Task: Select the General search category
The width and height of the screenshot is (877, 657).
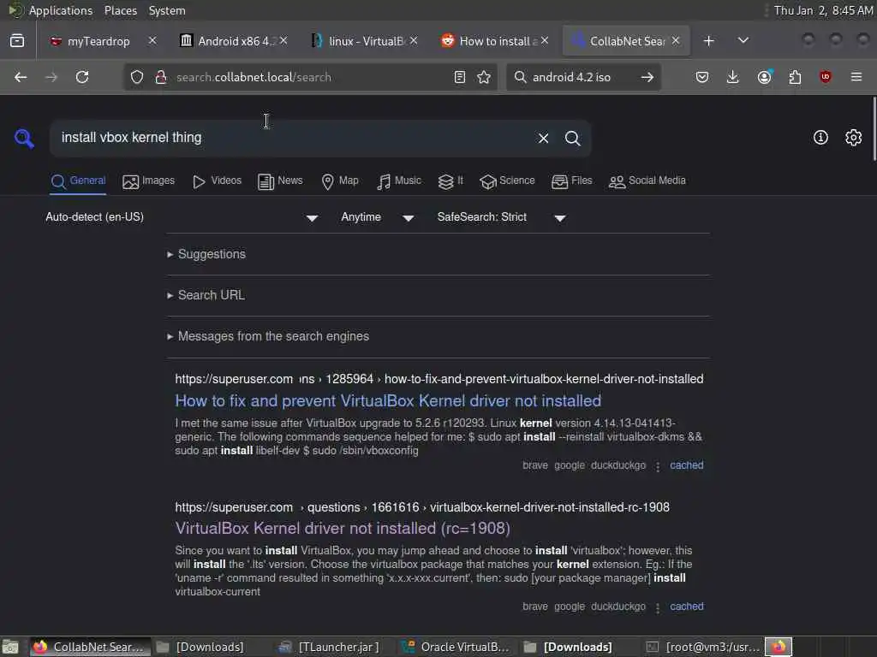Action: (x=78, y=181)
